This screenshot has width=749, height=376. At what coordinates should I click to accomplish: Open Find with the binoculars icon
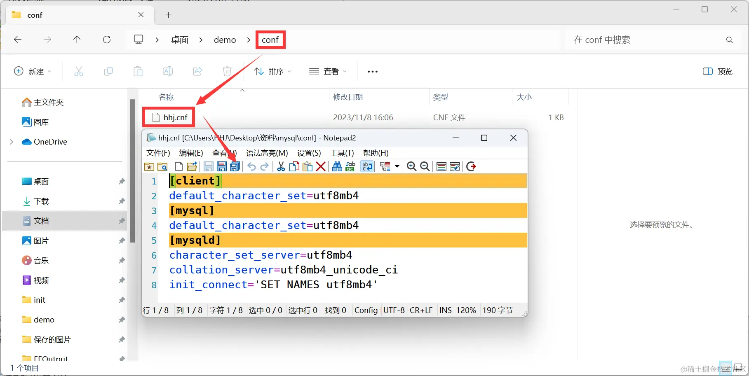pos(337,166)
